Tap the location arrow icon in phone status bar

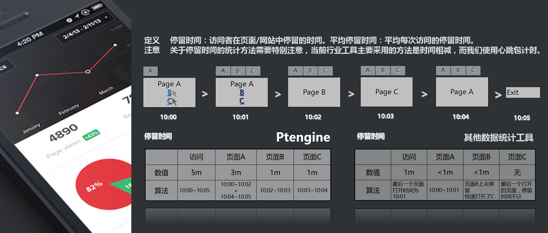pos(77,16)
